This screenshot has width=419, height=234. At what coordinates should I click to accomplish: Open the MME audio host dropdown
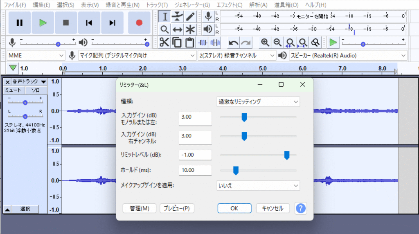(x=36, y=55)
